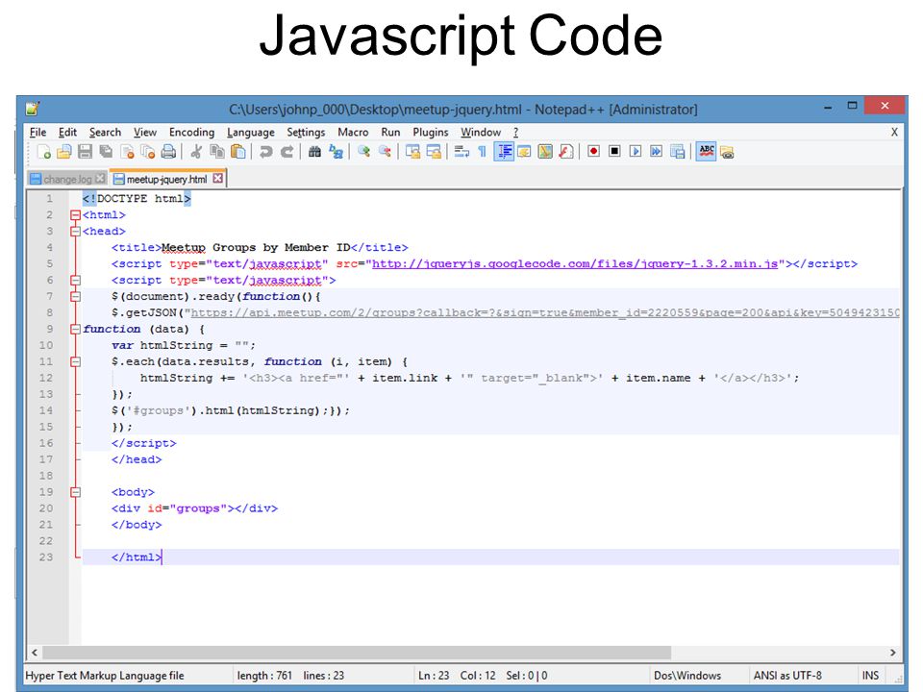Paste using the clipboard icon
Viewport: 923px width, 692px height.
[237, 152]
